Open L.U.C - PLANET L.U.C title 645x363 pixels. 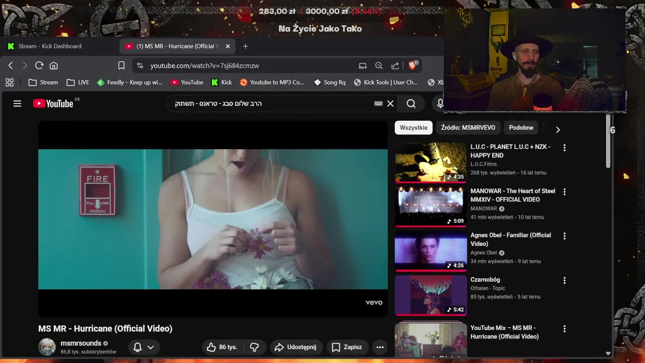point(510,151)
